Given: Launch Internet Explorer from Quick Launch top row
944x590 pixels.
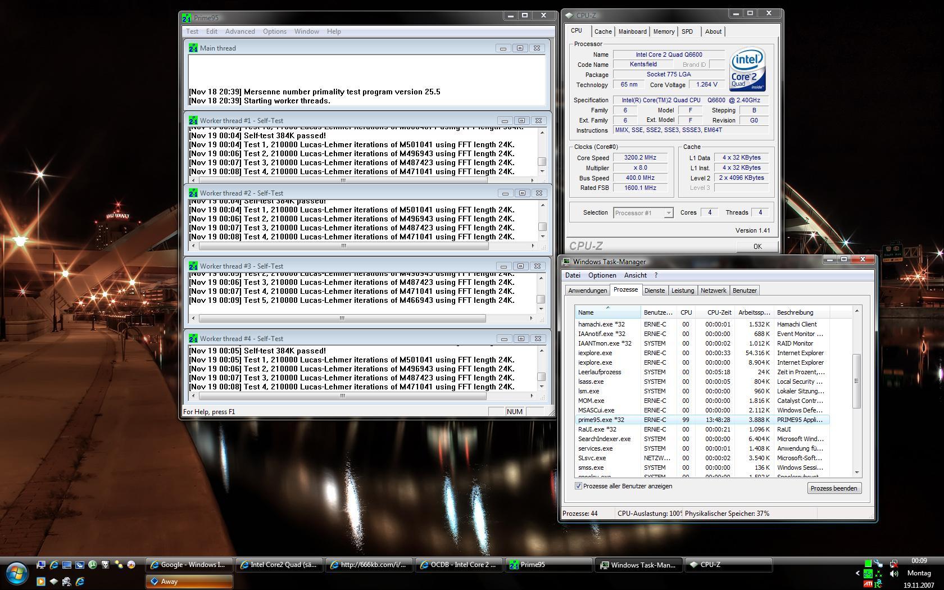Looking at the screenshot, I should 54,565.
